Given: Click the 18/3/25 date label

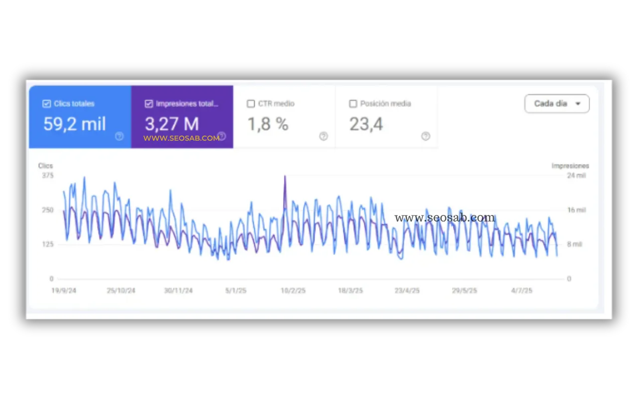Looking at the screenshot, I should [x=350, y=291].
